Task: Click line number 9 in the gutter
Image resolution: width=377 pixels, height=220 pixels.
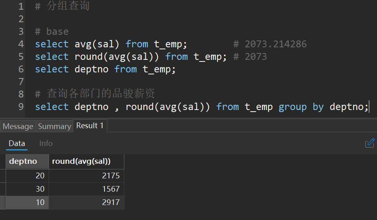Action: point(21,107)
